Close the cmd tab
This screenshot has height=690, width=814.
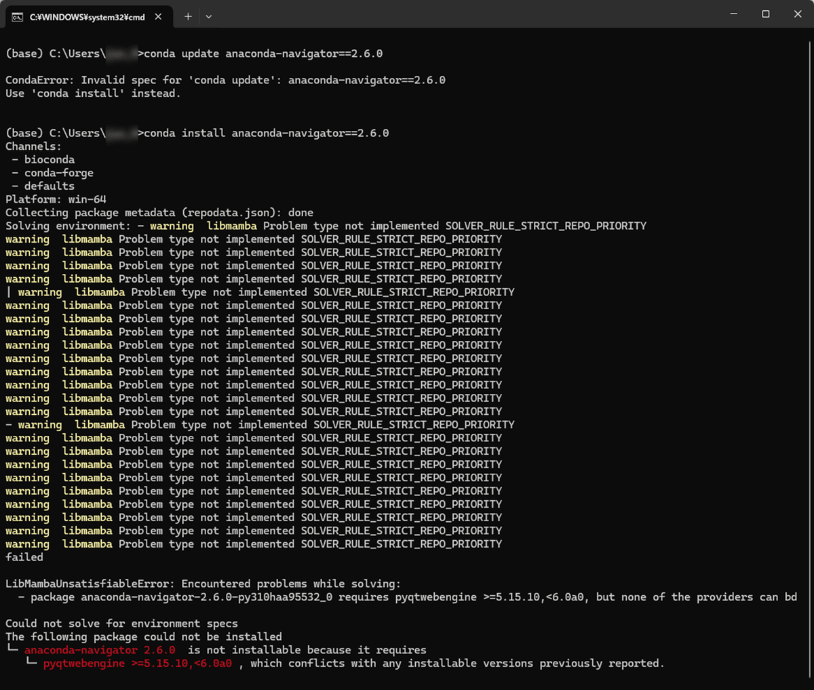coord(158,16)
